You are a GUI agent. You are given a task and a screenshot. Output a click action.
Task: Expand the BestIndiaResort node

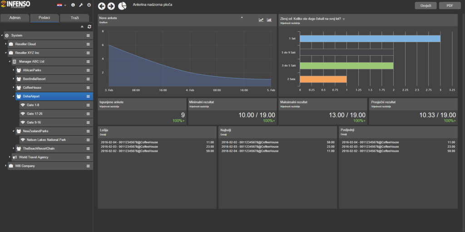pos(13,79)
